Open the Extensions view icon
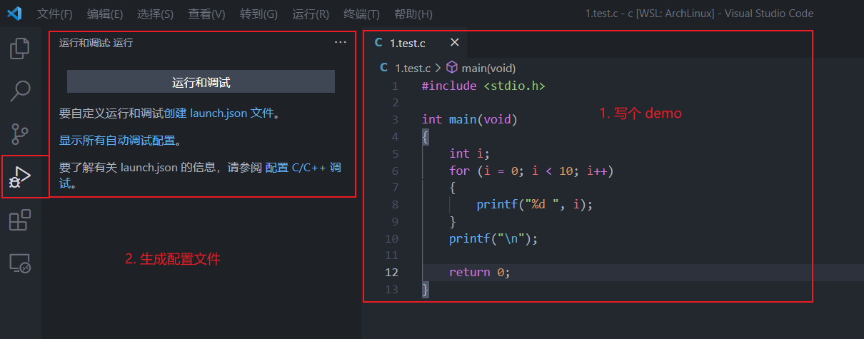This screenshot has width=864, height=339. 20,221
